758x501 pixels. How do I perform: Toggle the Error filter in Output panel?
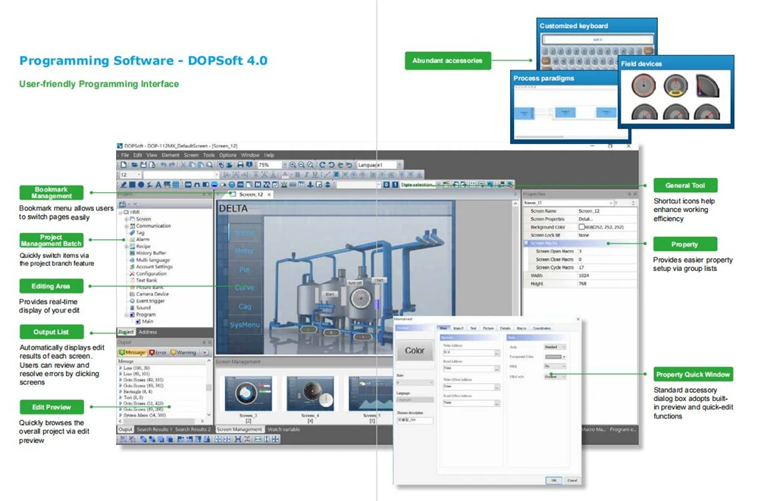[x=158, y=353]
